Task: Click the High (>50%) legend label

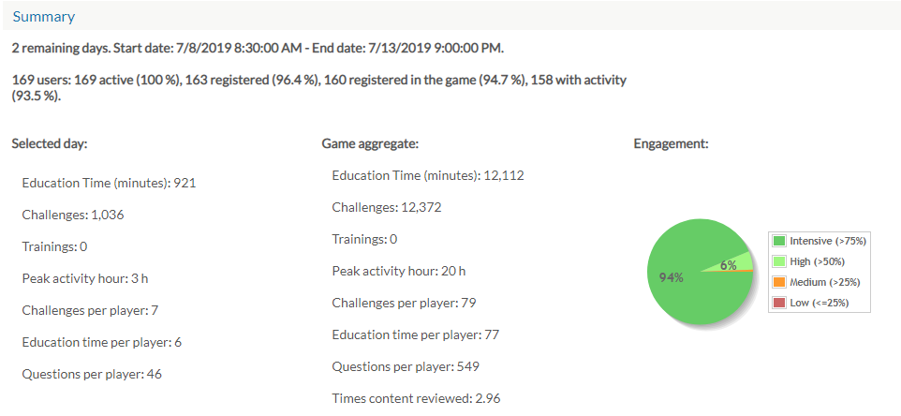Action: pos(817,262)
